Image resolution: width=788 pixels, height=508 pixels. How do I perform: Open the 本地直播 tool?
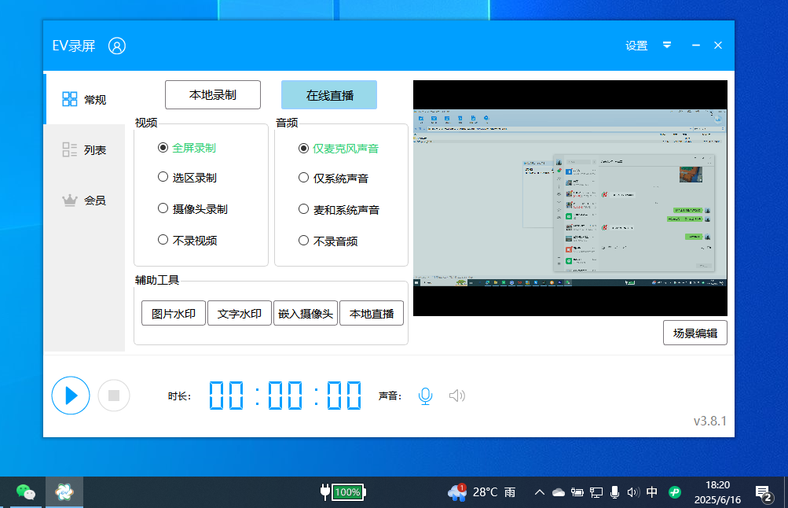[372, 313]
